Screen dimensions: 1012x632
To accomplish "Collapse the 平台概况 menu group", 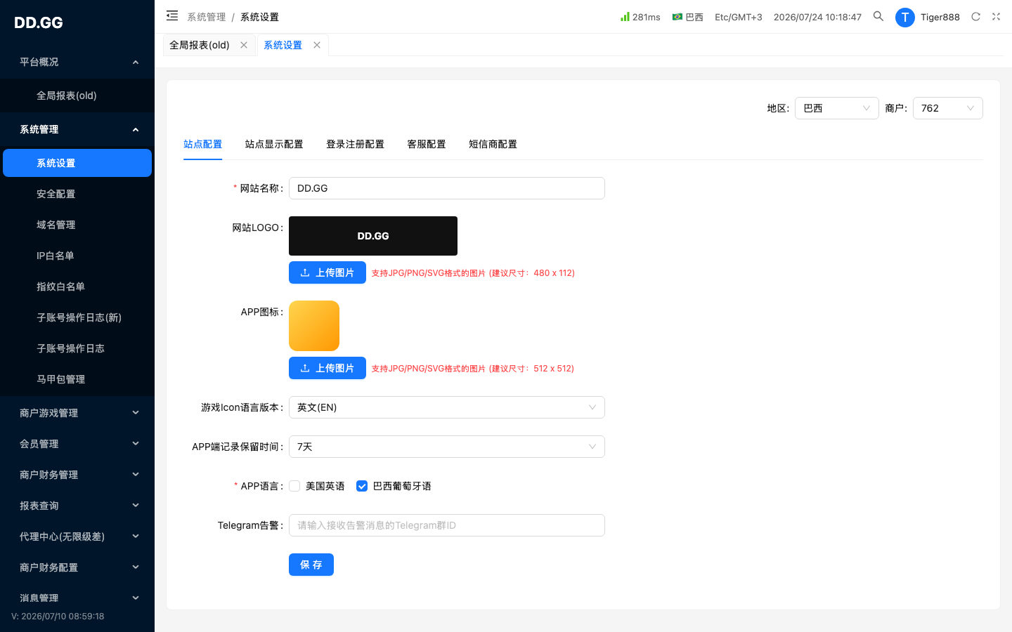I will pyautogui.click(x=77, y=62).
